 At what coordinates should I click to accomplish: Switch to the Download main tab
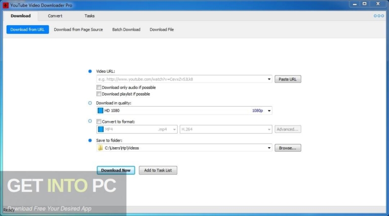(21, 16)
